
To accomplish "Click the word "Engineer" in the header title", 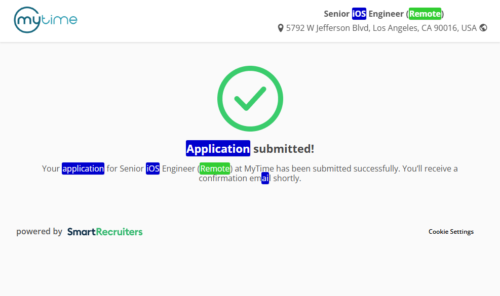I will point(386,14).
